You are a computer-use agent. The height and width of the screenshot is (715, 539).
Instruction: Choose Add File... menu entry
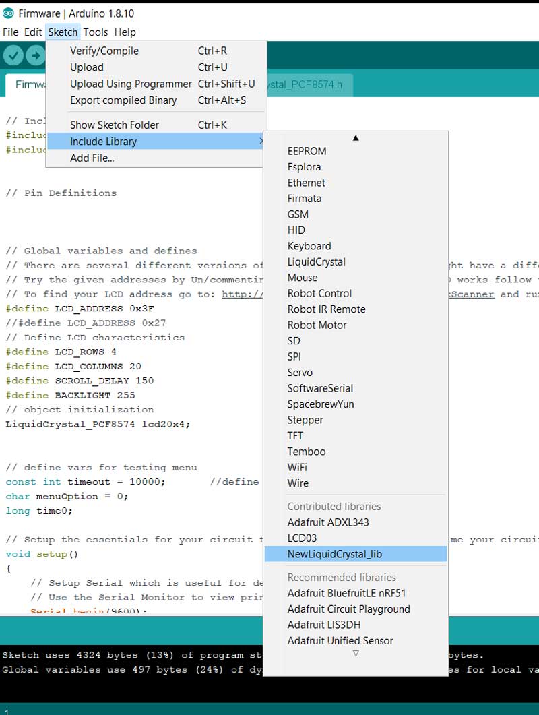click(x=156, y=158)
